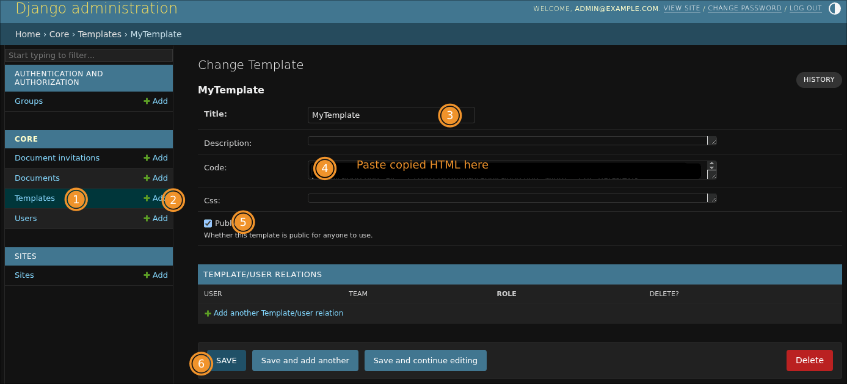Click Add next to Groups

point(156,101)
